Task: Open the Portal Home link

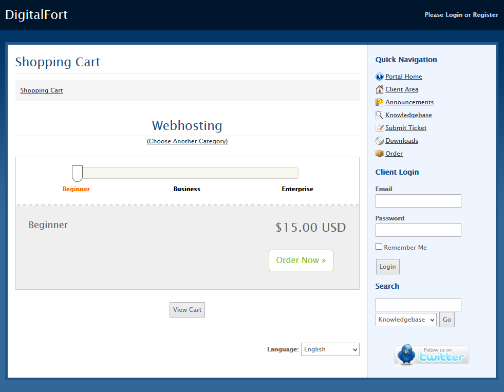Action: coord(404,77)
